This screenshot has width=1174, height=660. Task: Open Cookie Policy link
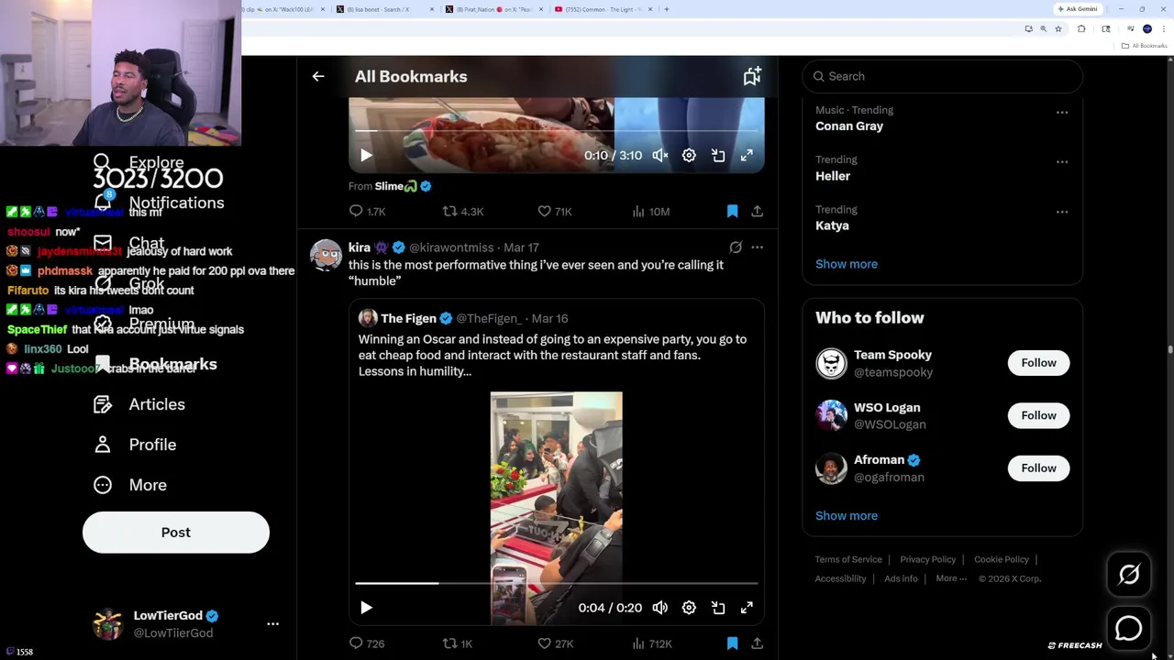(x=1002, y=559)
